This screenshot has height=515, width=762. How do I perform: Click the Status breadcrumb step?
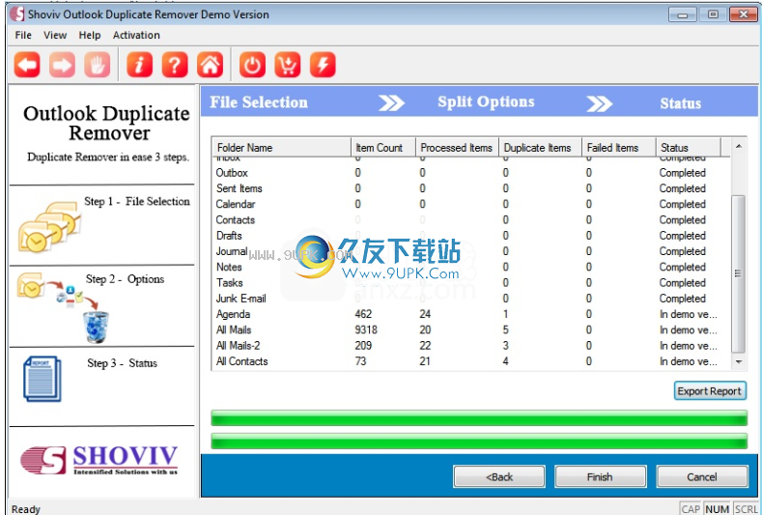click(x=680, y=103)
